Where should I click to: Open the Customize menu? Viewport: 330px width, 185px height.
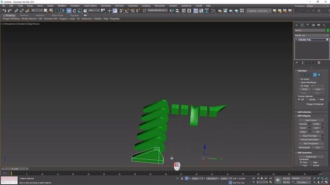(133, 6)
